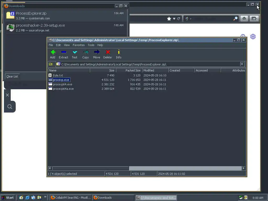Click the 8:00 AM system clock

(258, 198)
